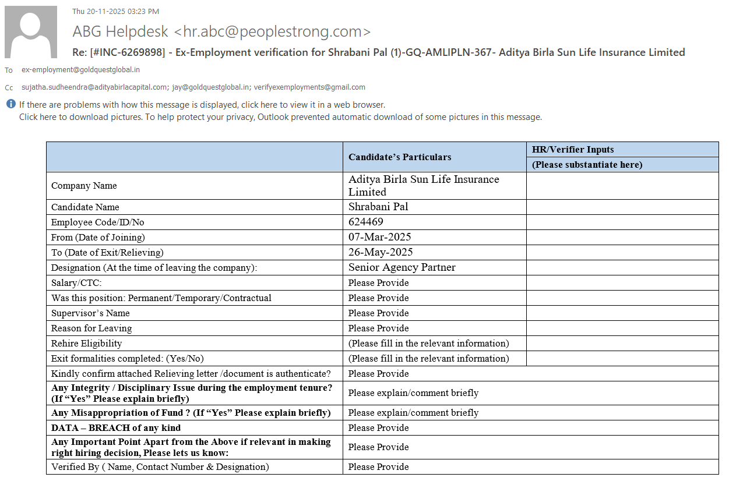
Task: Click the Exit formalities completed label
Action: coord(128,359)
